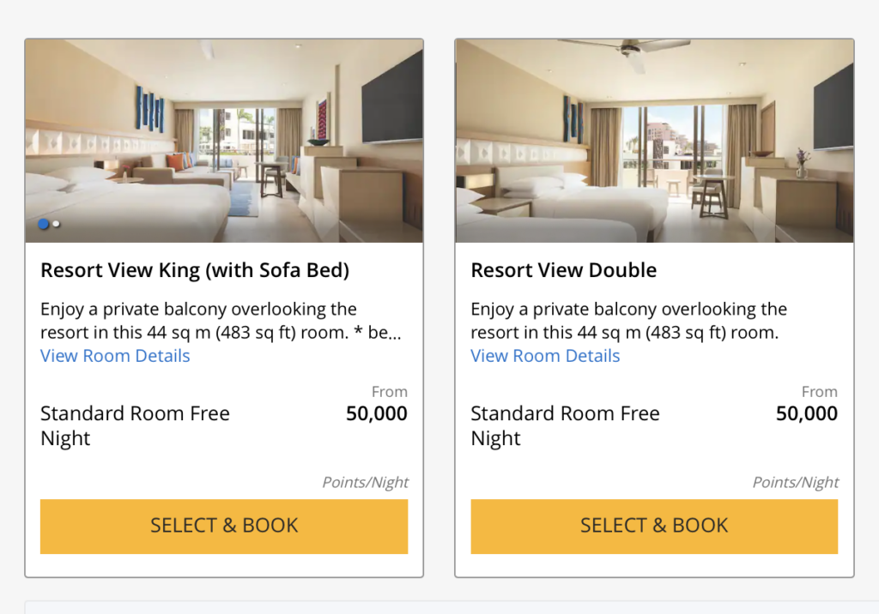The width and height of the screenshot is (879, 614).
Task: Click the Resort View King room photo
Action: coord(224,140)
